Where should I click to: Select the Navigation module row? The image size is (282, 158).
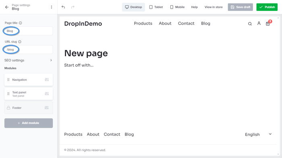(29, 80)
